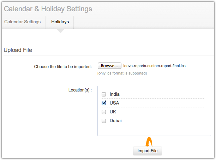The image size is (216, 160).
Task: Click the India label text
Action: point(115,94)
